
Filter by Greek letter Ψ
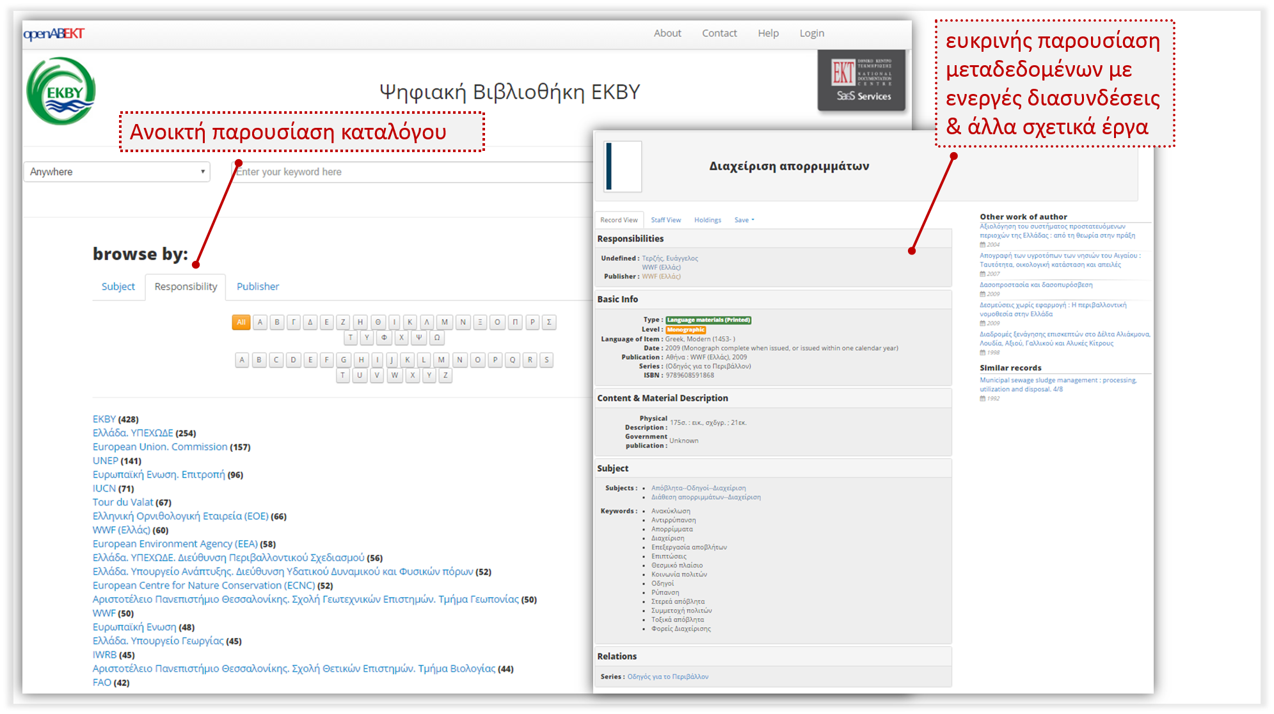click(419, 338)
